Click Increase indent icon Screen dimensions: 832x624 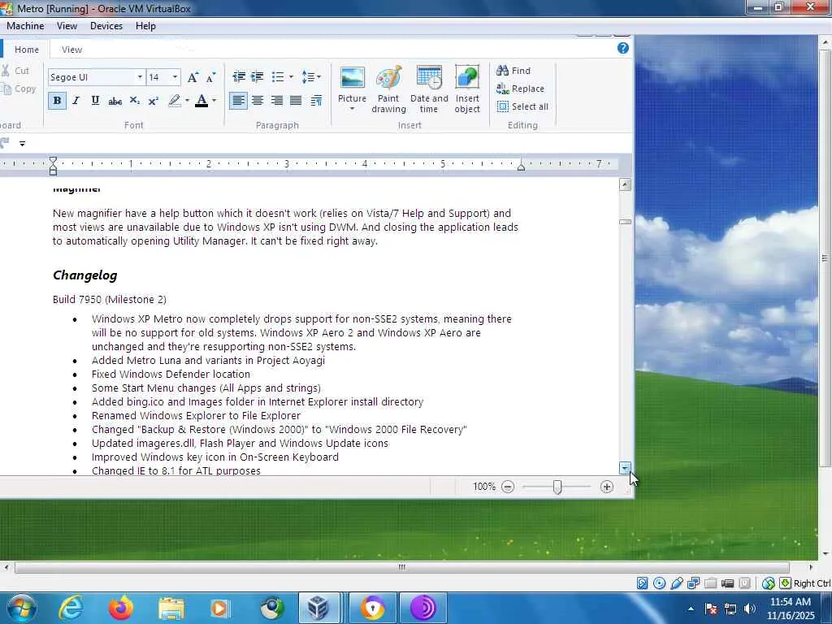click(258, 77)
